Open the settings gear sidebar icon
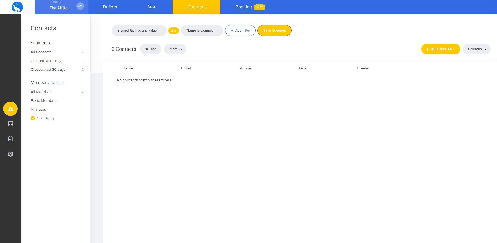497x243 pixels. coord(10,154)
